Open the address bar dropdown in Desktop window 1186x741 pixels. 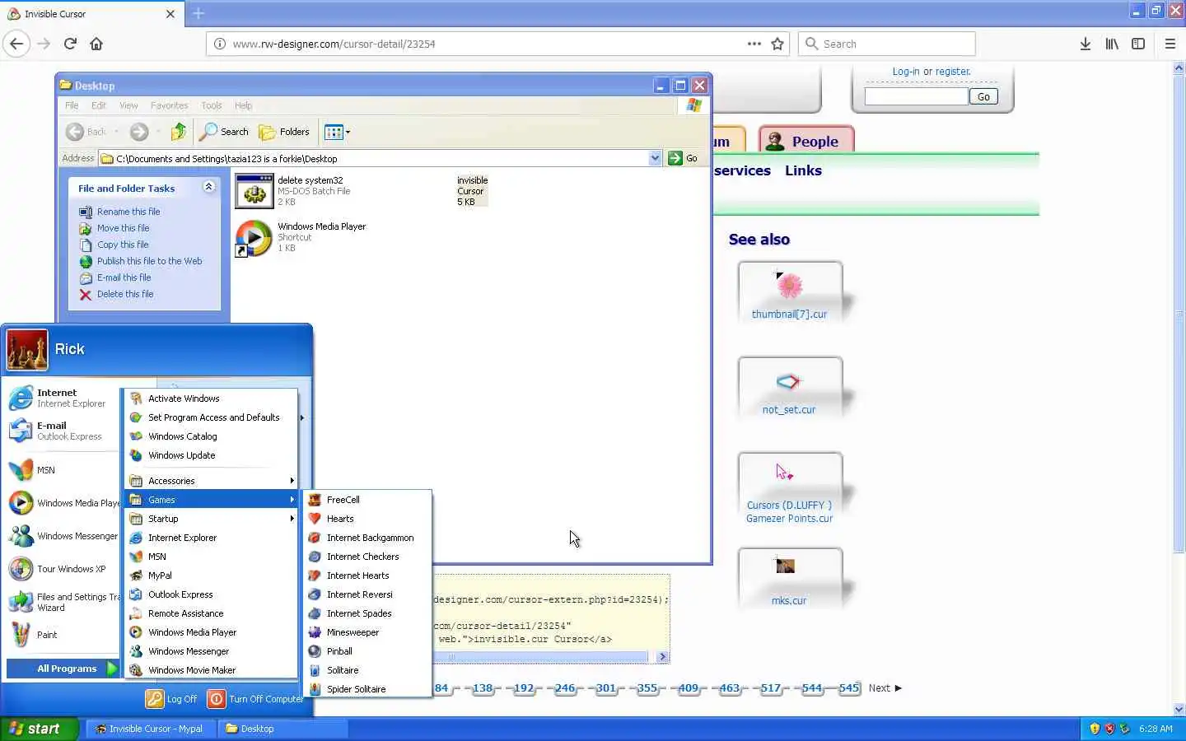tap(655, 158)
